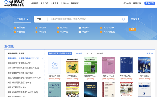Open the 当代经济研究 placeholder cover

tap(54, 65)
